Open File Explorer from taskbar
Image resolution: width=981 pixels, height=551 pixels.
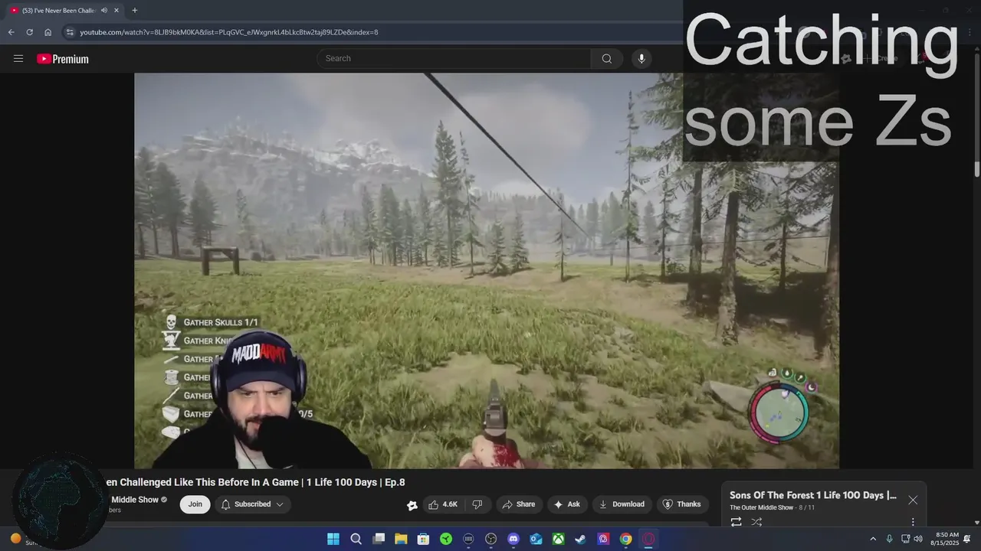pos(401,539)
